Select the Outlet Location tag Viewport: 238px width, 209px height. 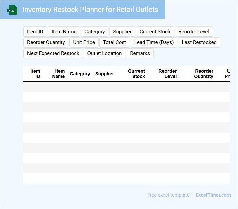point(104,53)
